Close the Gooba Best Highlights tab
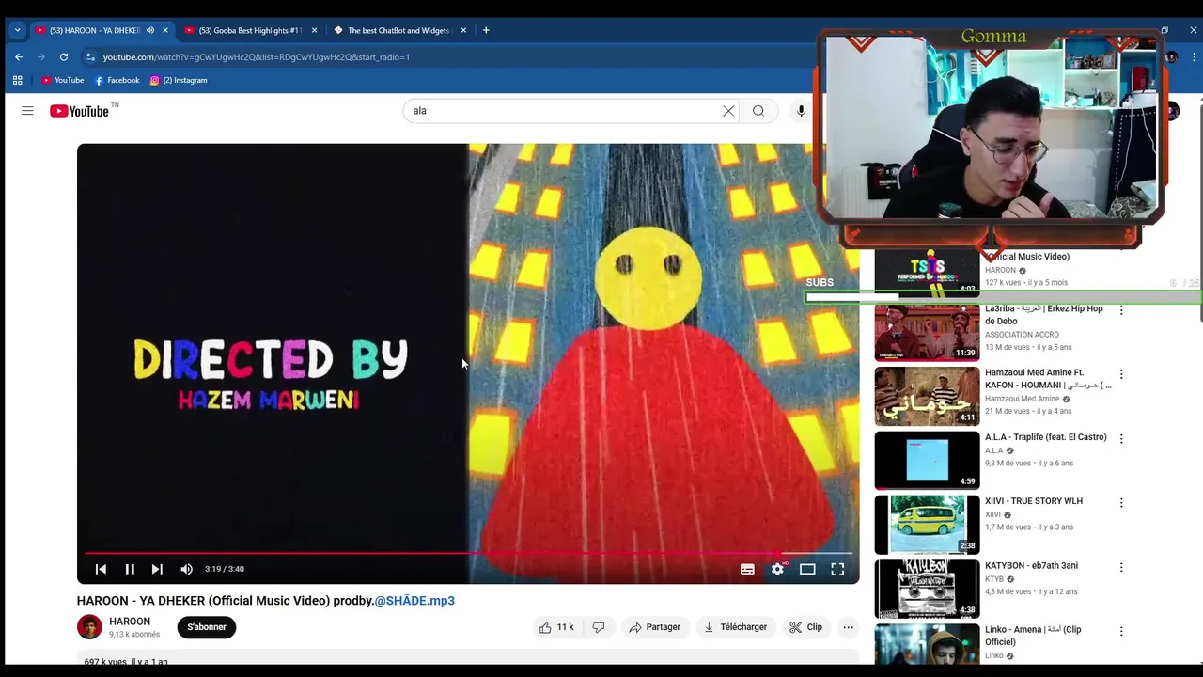This screenshot has height=677, width=1203. click(x=314, y=30)
